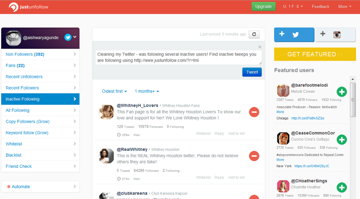The width and height of the screenshot is (360, 199).
Task: Reply to @RealWhitney
Action: pyautogui.click(x=219, y=177)
